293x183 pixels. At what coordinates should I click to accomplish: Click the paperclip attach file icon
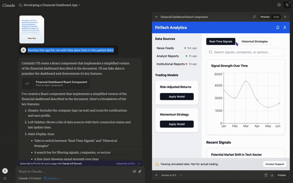click(x=140, y=172)
